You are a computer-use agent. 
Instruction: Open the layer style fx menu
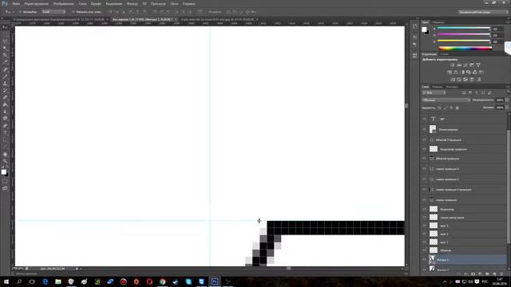[465, 274]
